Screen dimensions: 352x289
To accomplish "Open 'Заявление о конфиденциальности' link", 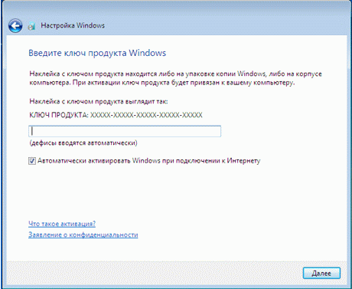I will pos(83,235).
